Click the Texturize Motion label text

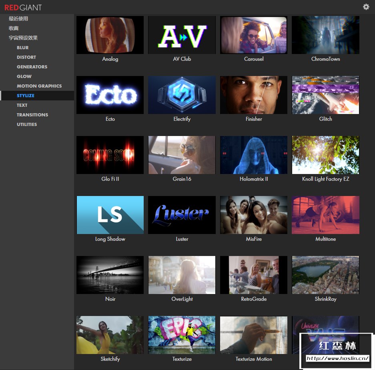253,359
